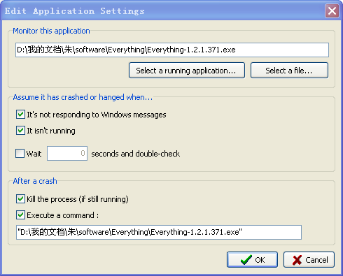Screen dimensions: 343x276
Task: Click the Monitor this application heading
Action: click(x=51, y=31)
